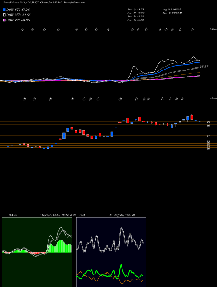
Task: Select the 'DOW MT: 41.65' legend label
Action: point(18,15)
